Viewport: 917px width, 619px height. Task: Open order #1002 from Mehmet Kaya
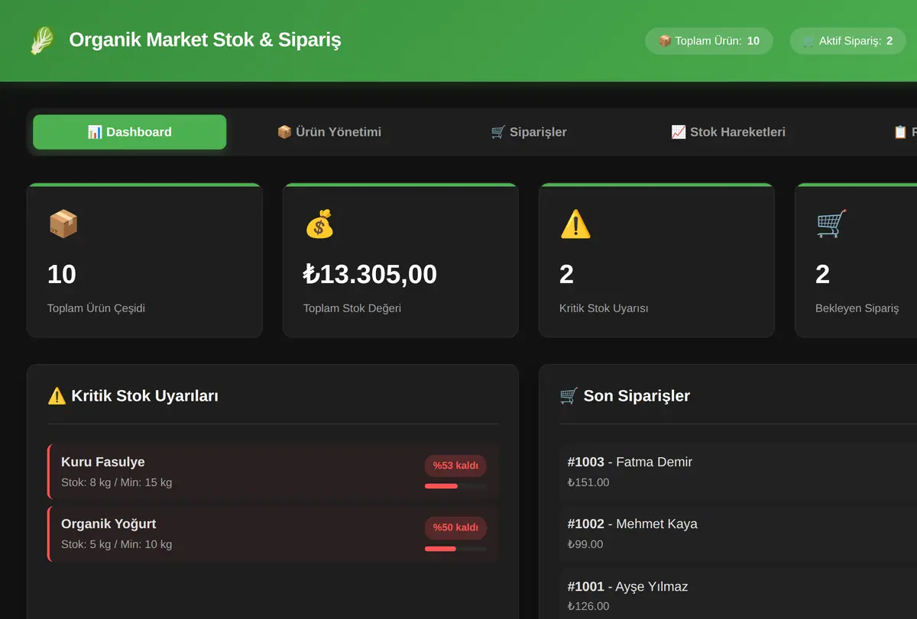[738, 534]
